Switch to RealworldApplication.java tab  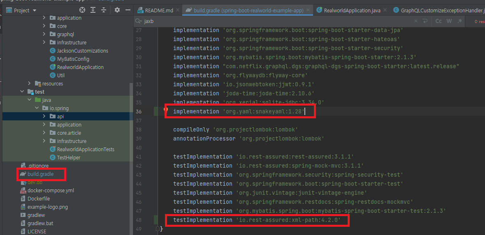pyautogui.click(x=352, y=10)
